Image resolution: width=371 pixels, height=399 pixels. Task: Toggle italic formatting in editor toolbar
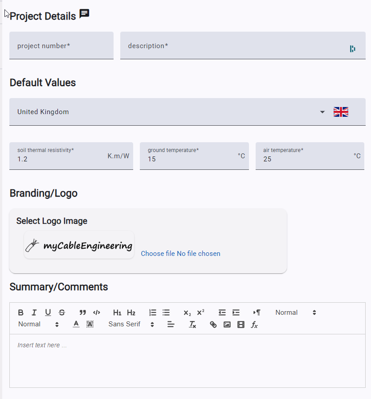point(34,313)
